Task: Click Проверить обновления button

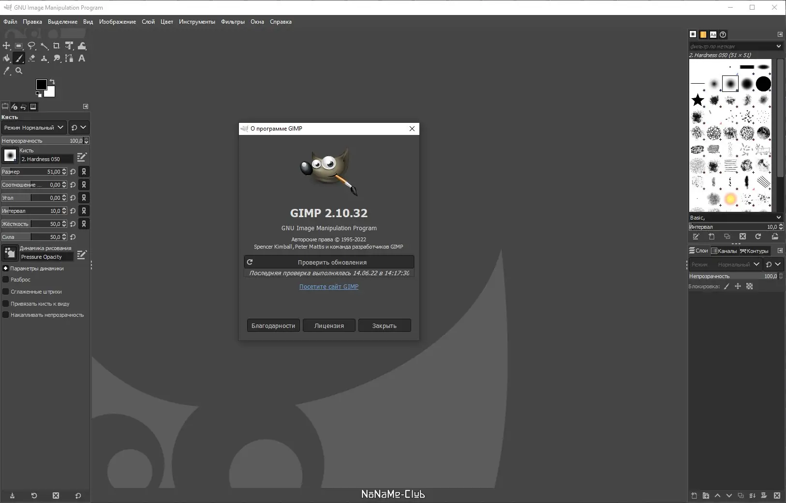Action: pyautogui.click(x=329, y=262)
